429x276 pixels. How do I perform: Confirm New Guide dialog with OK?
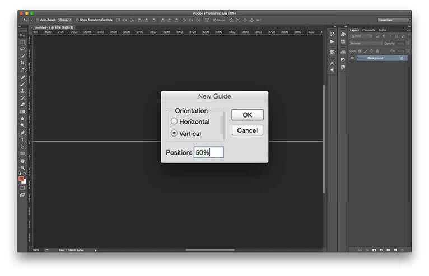point(248,115)
